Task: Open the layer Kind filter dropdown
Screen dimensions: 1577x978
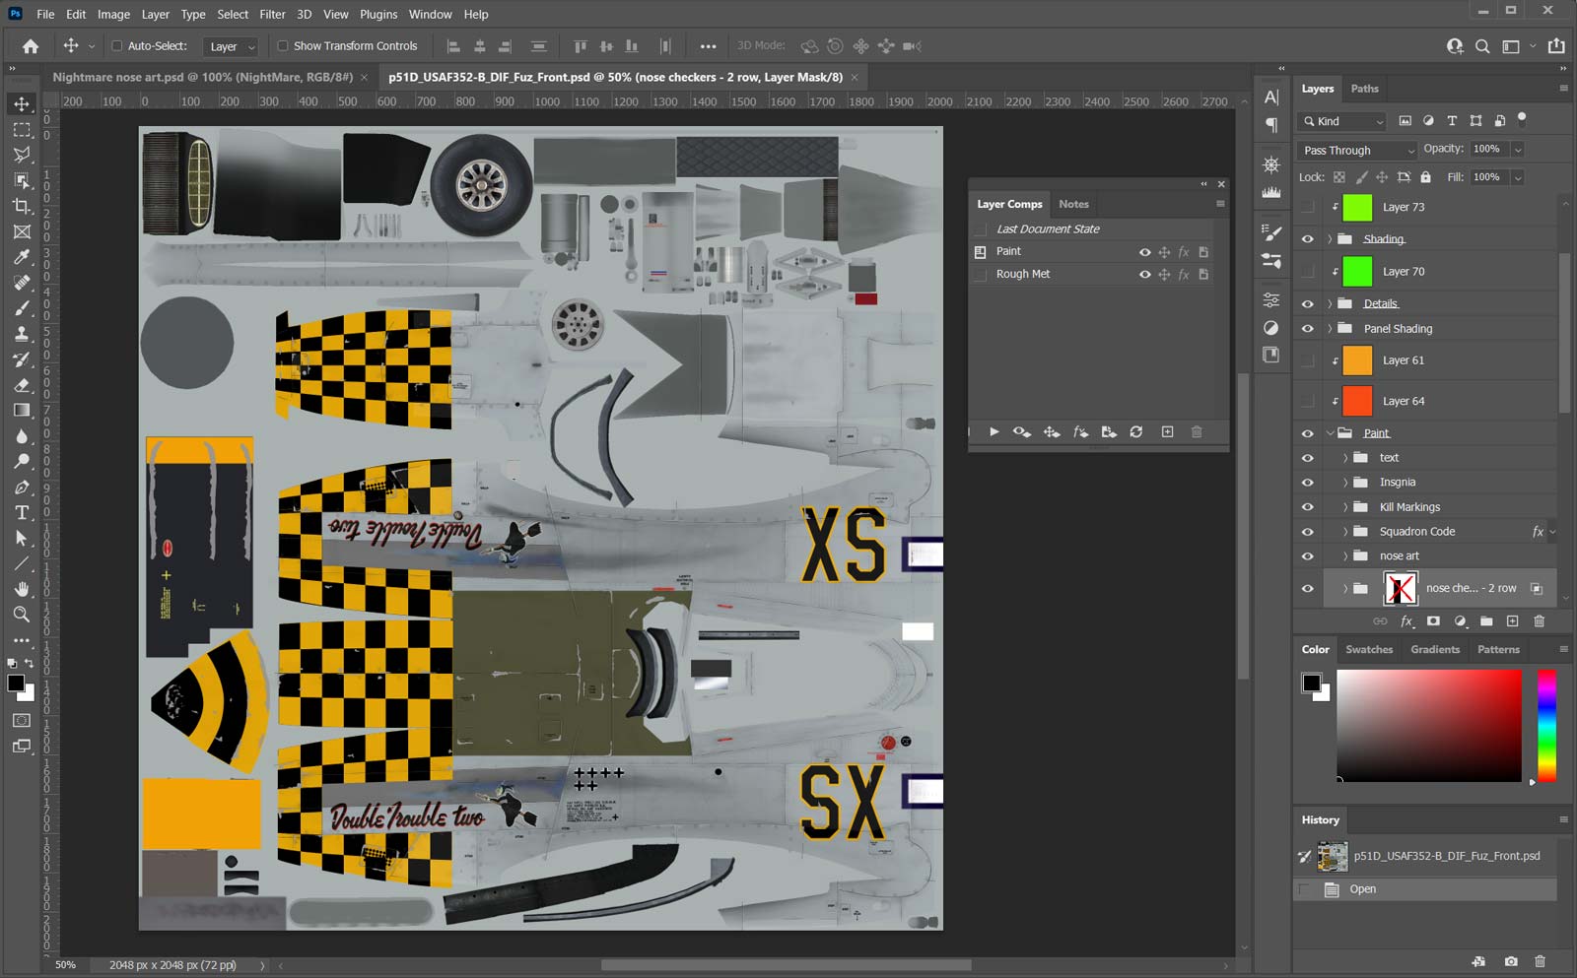Action: (x=1342, y=121)
